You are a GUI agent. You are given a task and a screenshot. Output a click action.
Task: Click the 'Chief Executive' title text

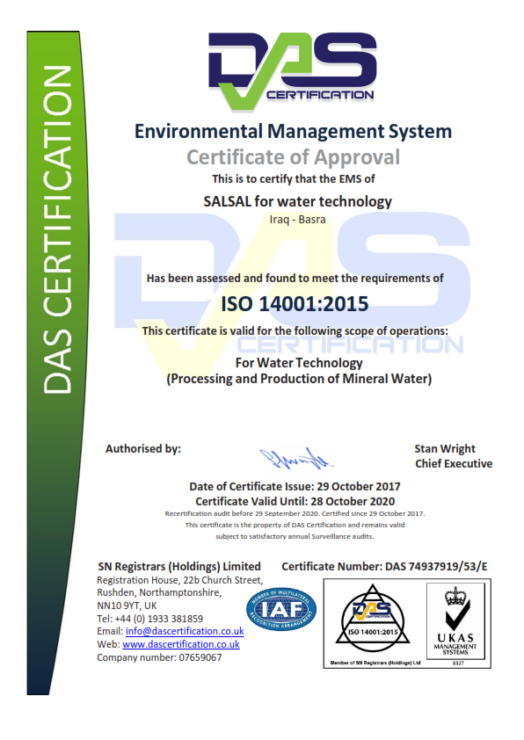tap(454, 464)
